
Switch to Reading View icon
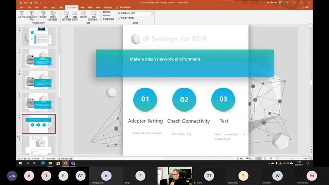271,159
